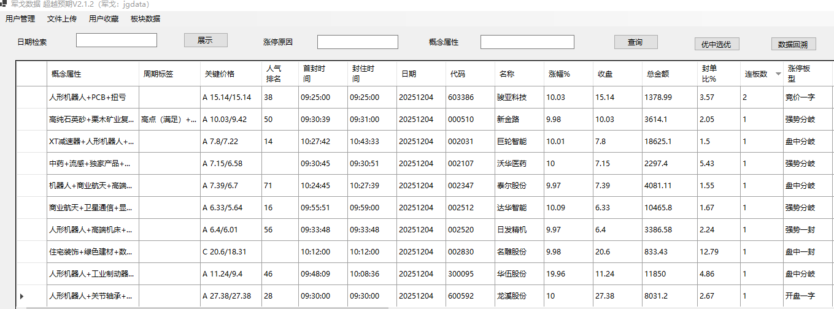834x309 pixels.
Task: Select 封单比 cell 12.79
Action: click(719, 252)
